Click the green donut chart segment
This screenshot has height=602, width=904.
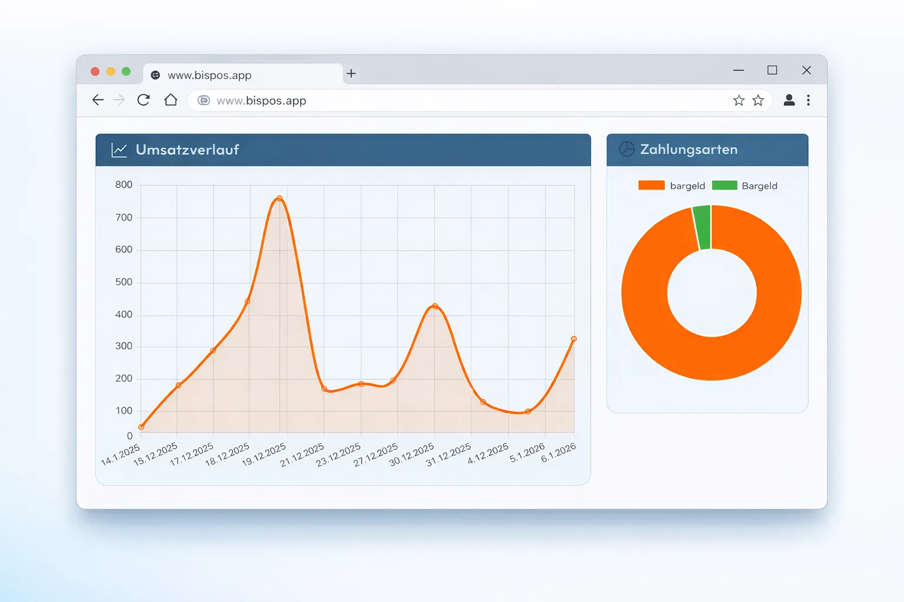click(x=703, y=228)
